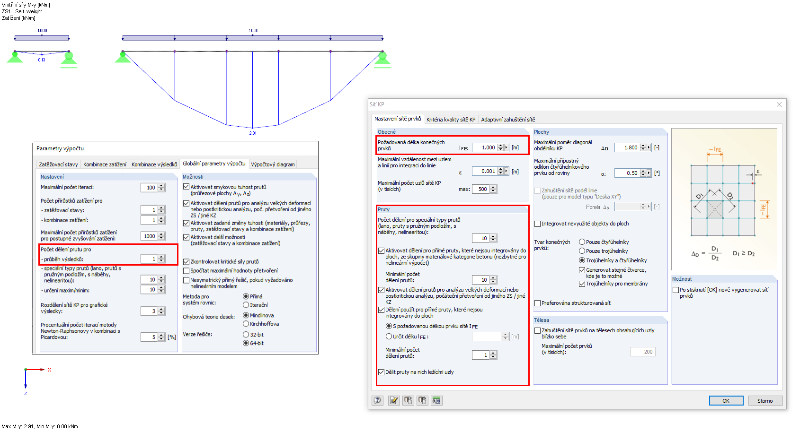Click Storno to cancel mesh settings
Image resolution: width=800 pixels, height=432 pixels.
tap(765, 401)
